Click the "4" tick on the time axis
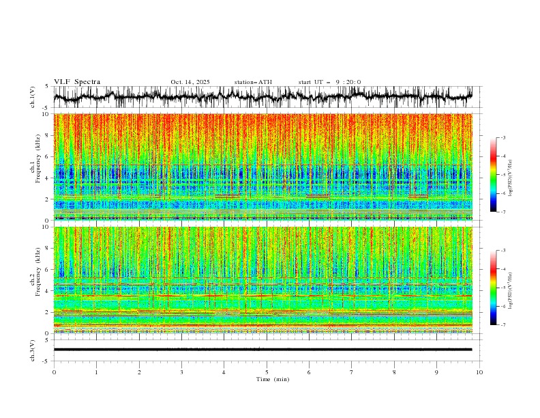 click(x=224, y=372)
